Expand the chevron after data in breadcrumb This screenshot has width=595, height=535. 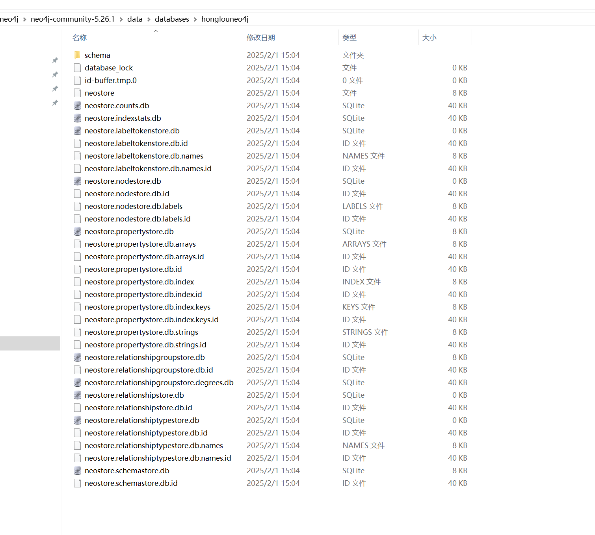[149, 19]
